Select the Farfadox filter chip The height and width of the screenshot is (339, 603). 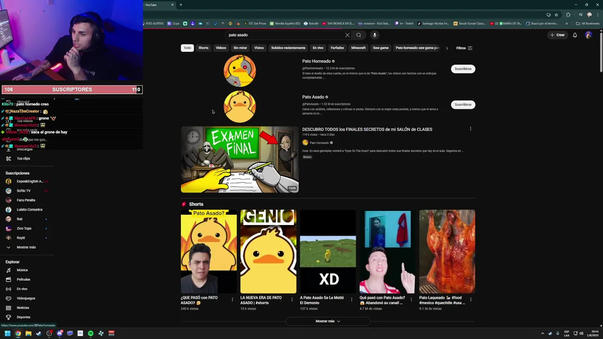[337, 48]
